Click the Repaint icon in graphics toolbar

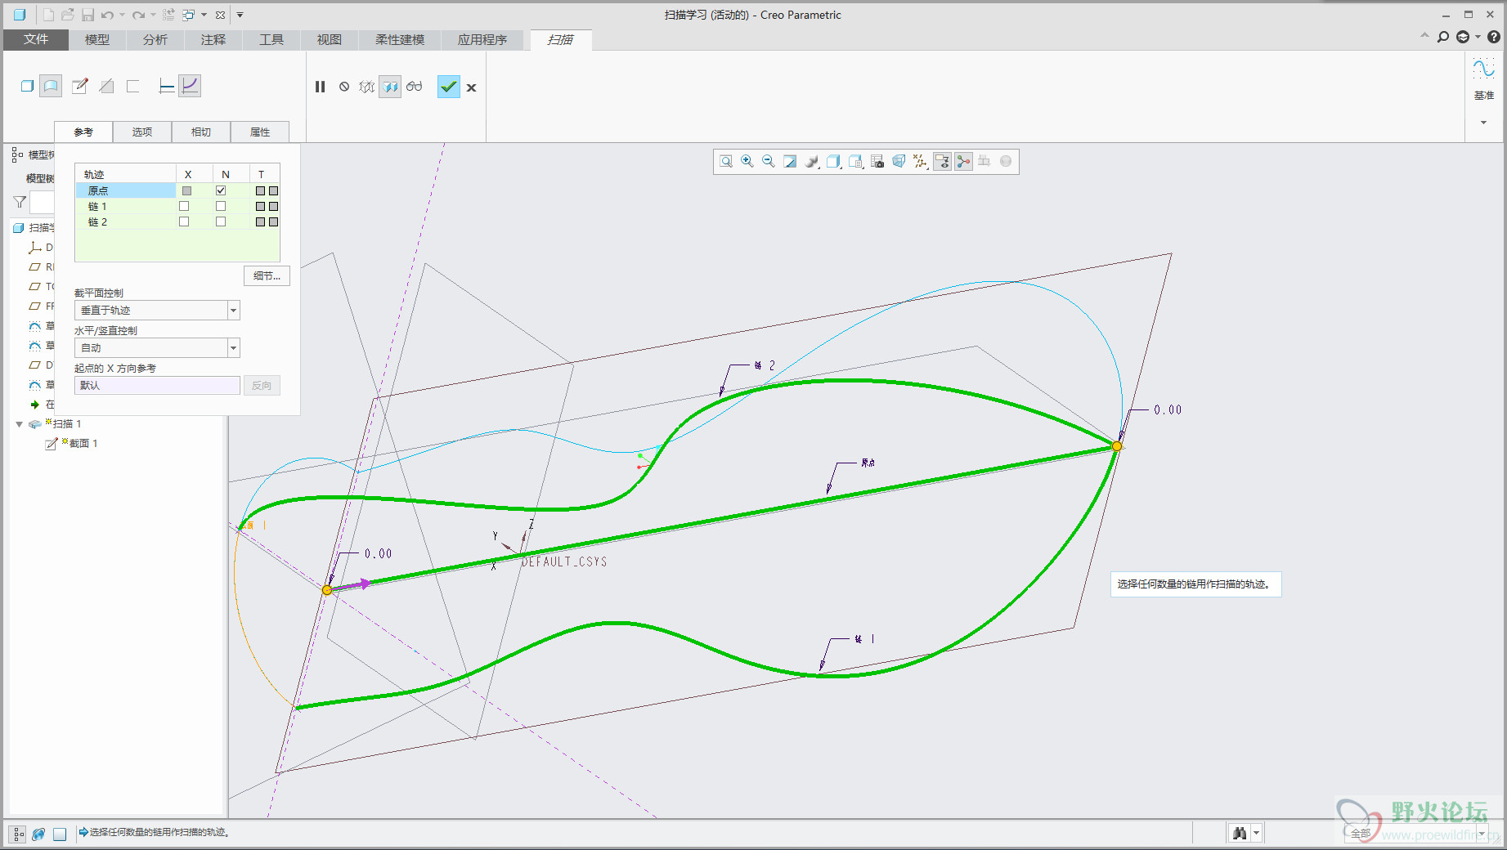790,162
